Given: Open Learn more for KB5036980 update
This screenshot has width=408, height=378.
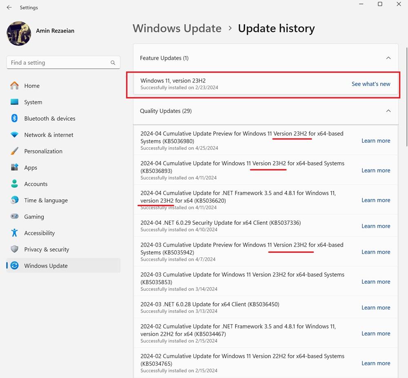Looking at the screenshot, I should (x=375, y=141).
